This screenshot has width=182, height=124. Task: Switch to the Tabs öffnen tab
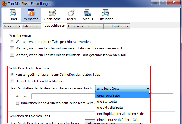[x=31, y=26]
